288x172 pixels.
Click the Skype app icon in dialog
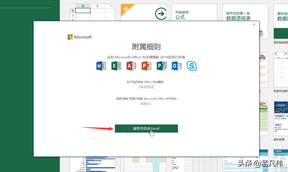click(192, 66)
